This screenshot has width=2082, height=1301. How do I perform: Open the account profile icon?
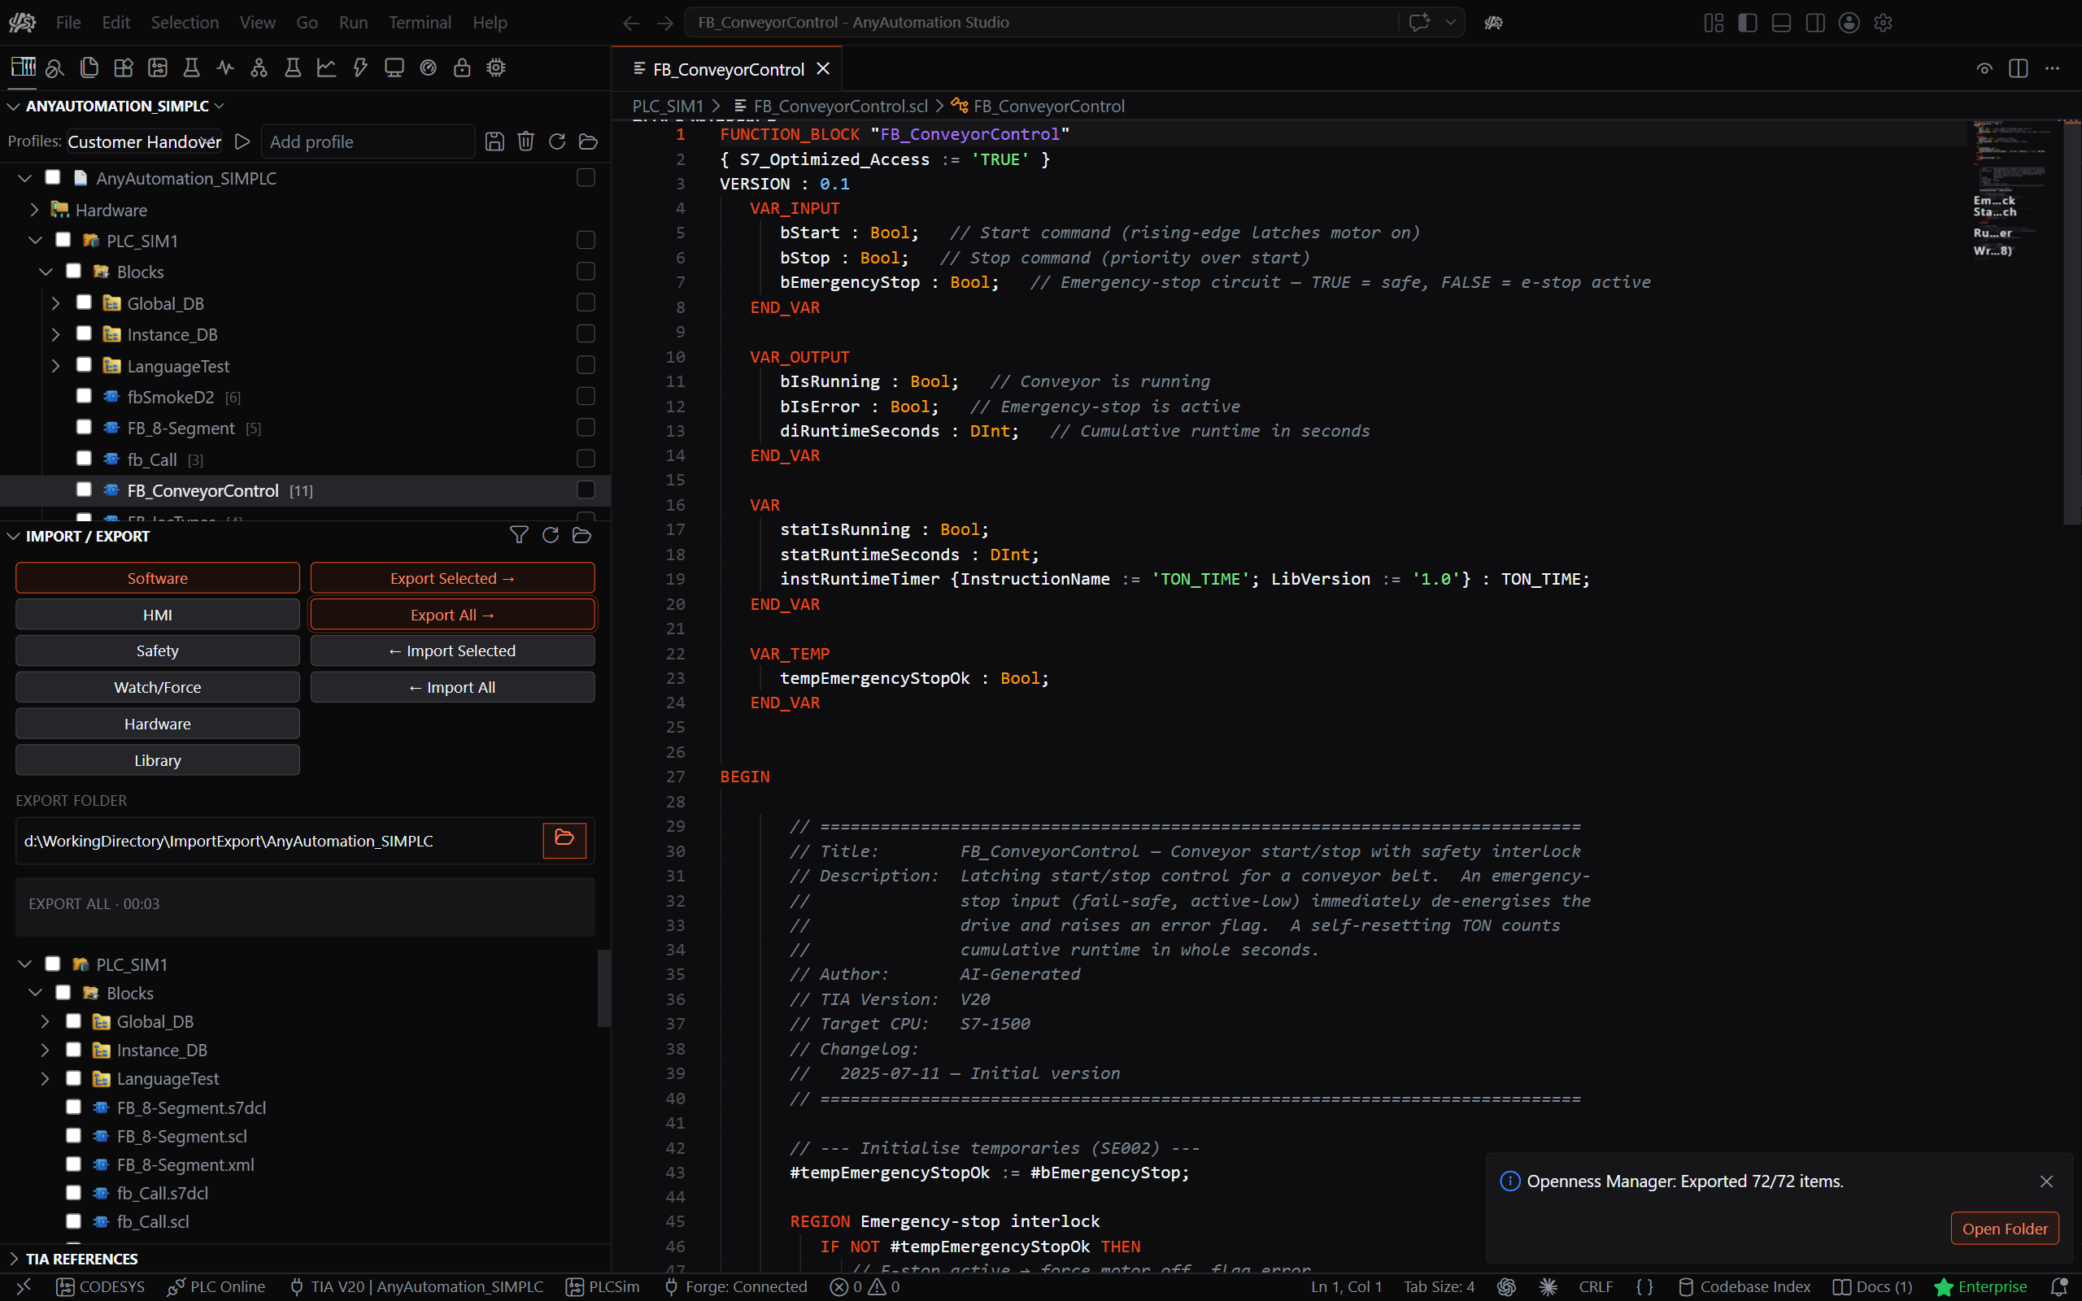pyautogui.click(x=1849, y=23)
